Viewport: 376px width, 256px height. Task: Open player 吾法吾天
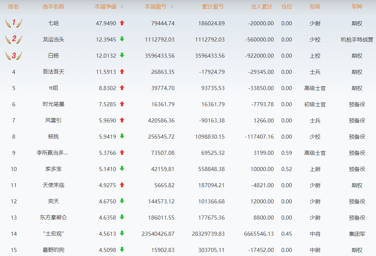tap(53, 72)
